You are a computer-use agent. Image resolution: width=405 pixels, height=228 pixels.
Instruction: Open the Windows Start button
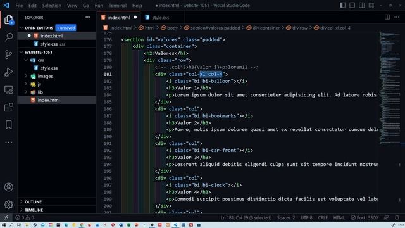(x=4, y=225)
